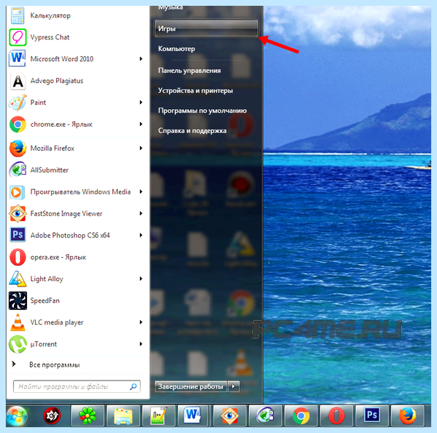This screenshot has height=433, width=437.
Task: Launch SpeedFan fan icon
Action: [x=17, y=301]
